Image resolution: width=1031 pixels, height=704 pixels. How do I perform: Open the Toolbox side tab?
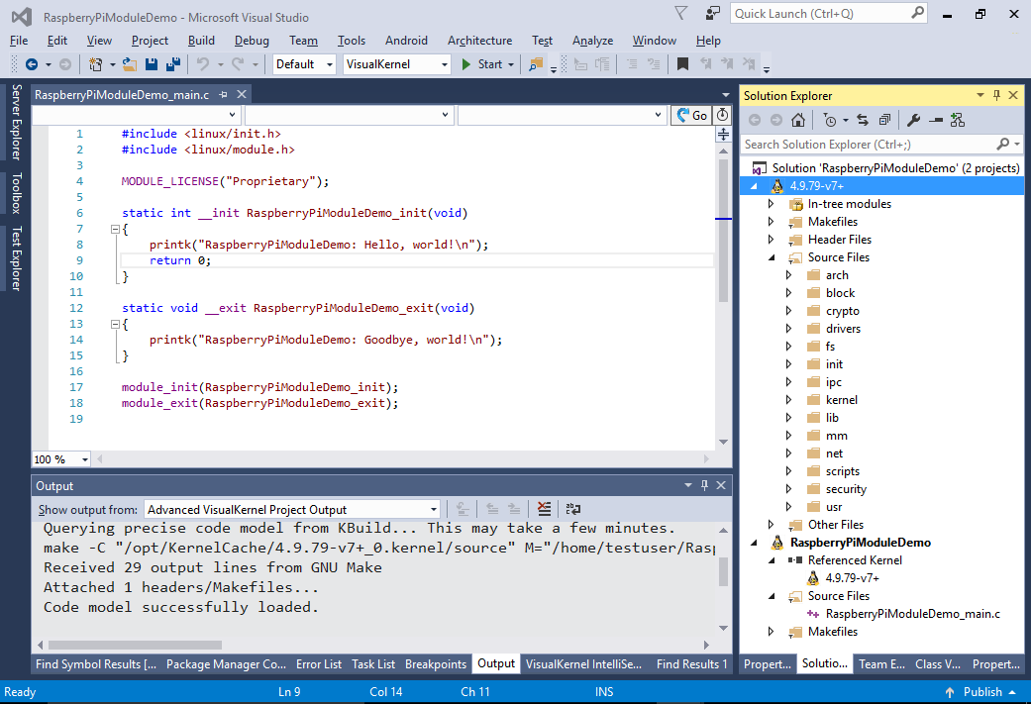point(17,193)
